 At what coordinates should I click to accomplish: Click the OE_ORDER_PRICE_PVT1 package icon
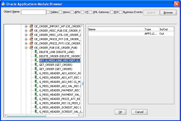(x=31, y=44)
